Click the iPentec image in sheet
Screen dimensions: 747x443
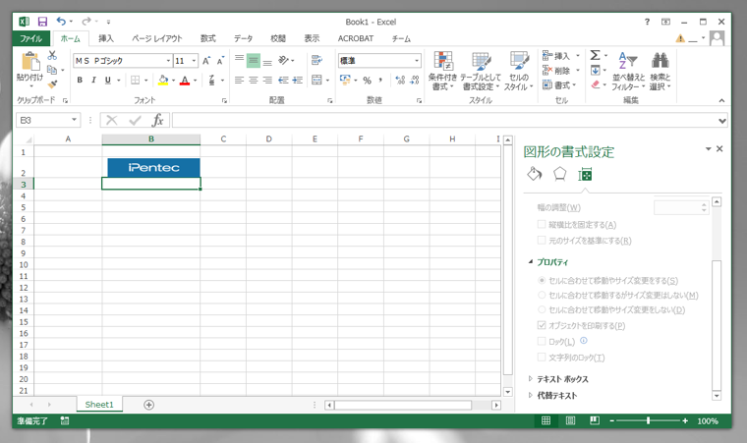pos(153,167)
